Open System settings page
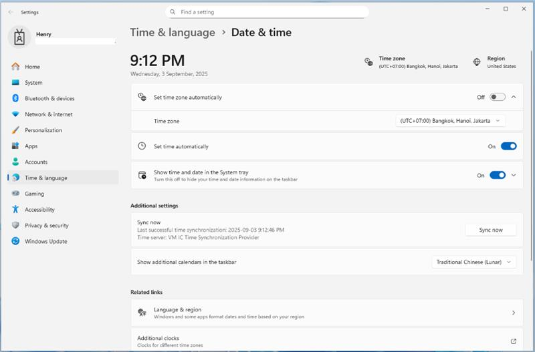Screen dimensions: 535x352 point(63,82)
